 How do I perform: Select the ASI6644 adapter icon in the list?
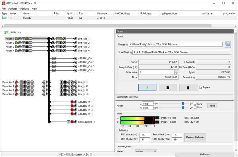click(4, 18)
